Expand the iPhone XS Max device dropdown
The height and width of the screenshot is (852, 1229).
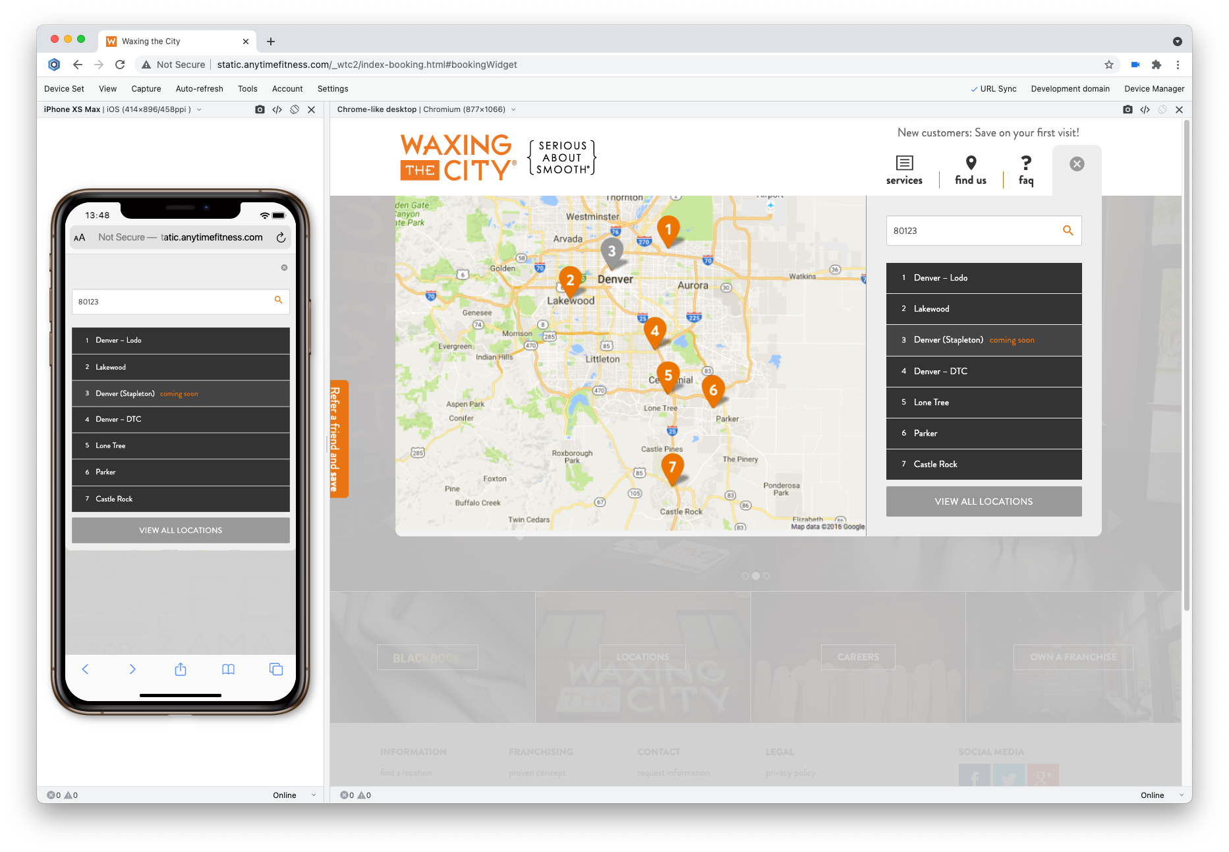(x=199, y=109)
